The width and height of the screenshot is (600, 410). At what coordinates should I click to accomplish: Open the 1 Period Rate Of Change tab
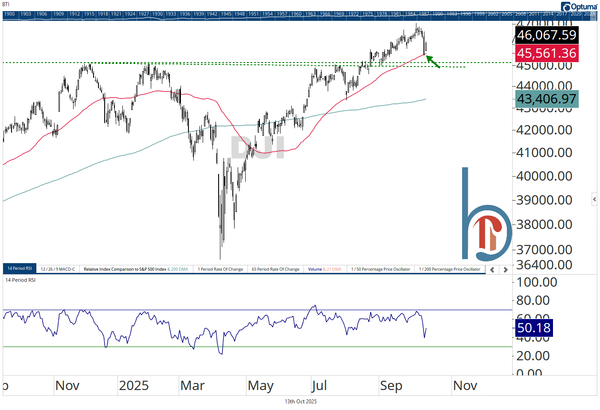220,269
